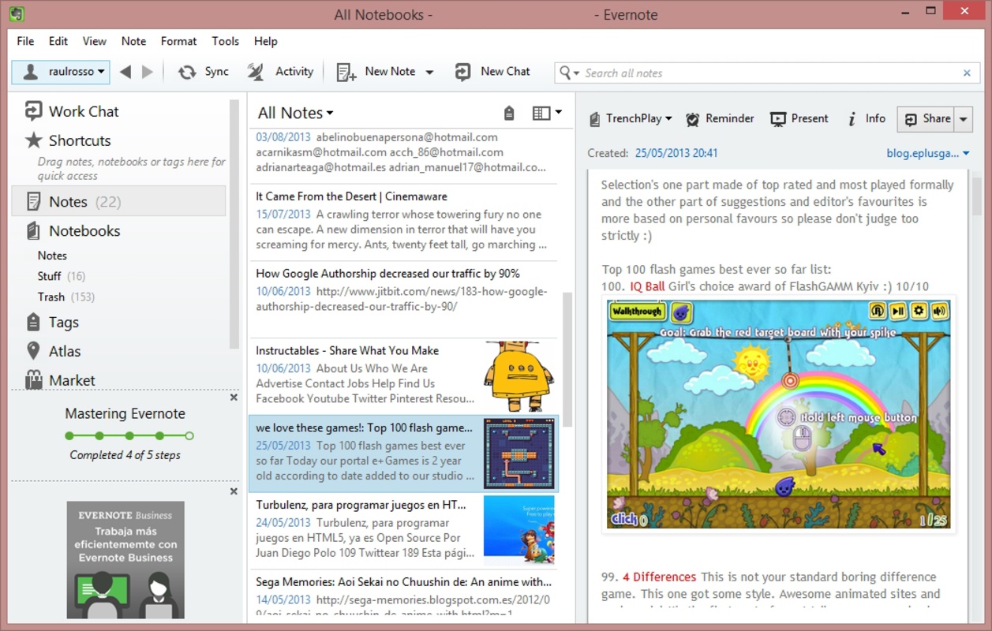This screenshot has width=992, height=631.
Task: Click the Mastering Evernote progress tracker
Action: pyautogui.click(x=129, y=435)
